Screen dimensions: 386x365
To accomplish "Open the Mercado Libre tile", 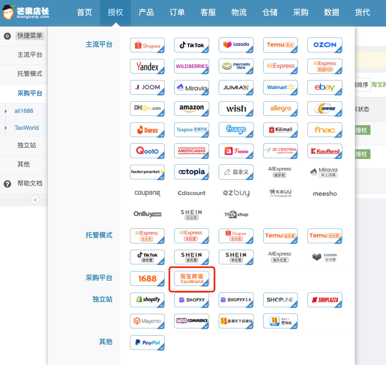I will (236, 66).
